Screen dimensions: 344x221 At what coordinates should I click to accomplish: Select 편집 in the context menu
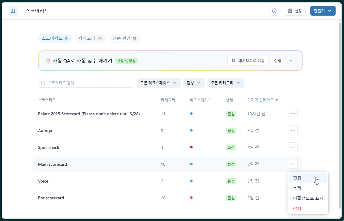[308, 178]
